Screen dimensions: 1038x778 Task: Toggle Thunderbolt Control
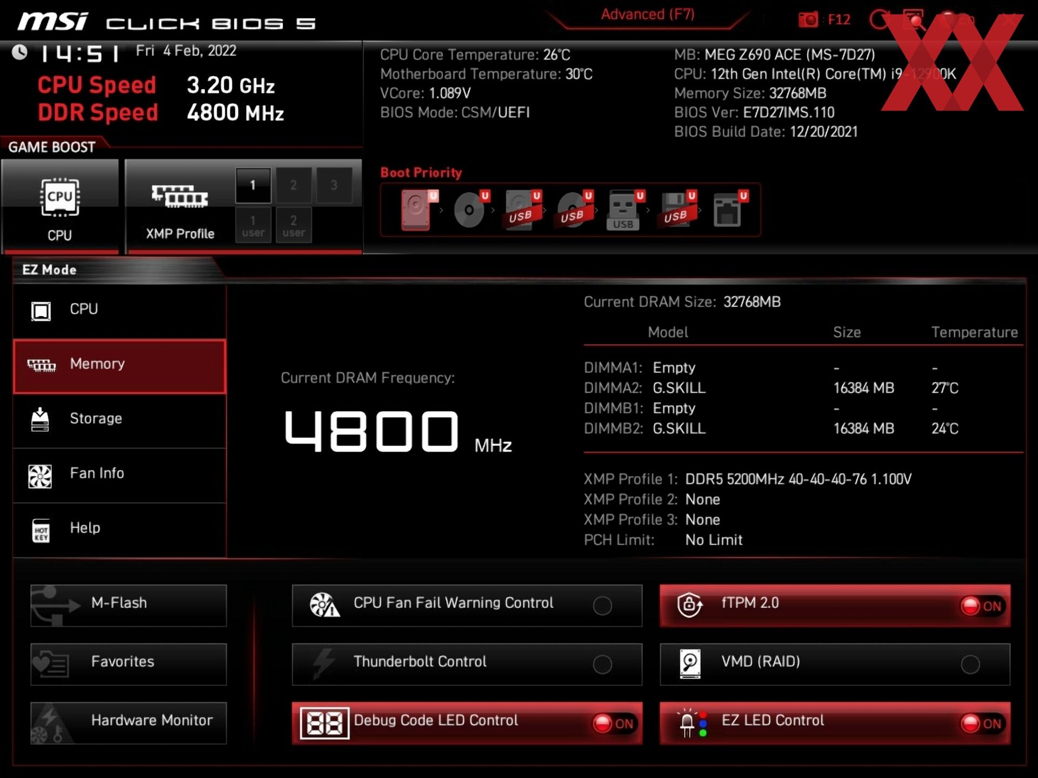pos(467,664)
